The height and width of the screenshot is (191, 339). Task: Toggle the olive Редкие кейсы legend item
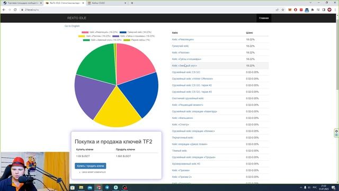tap(137, 40)
